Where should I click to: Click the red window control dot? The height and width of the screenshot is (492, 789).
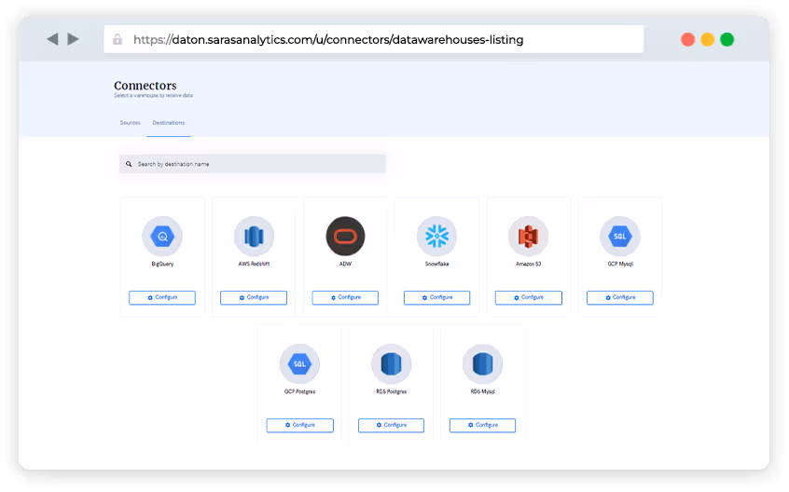click(x=688, y=39)
